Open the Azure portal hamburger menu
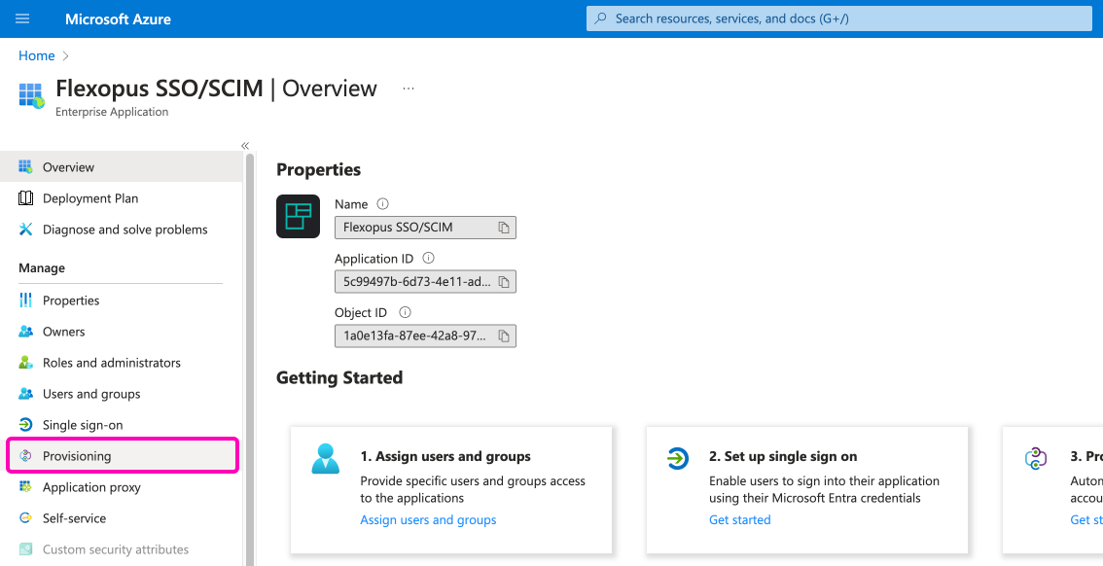The height and width of the screenshot is (566, 1103). click(x=22, y=18)
